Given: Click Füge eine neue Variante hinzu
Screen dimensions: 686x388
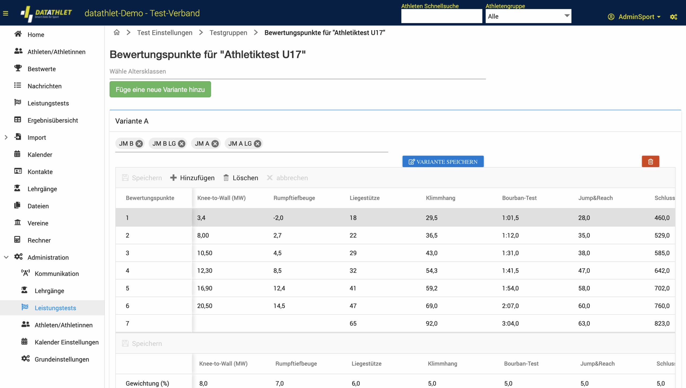Looking at the screenshot, I should point(160,89).
